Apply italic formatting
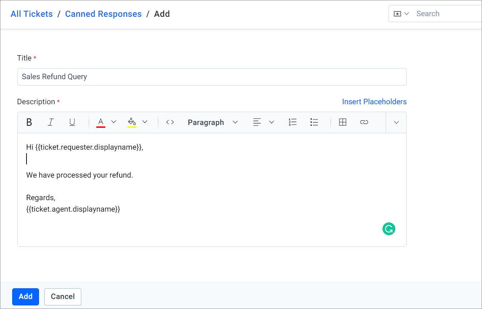This screenshot has width=482, height=309. [51, 122]
